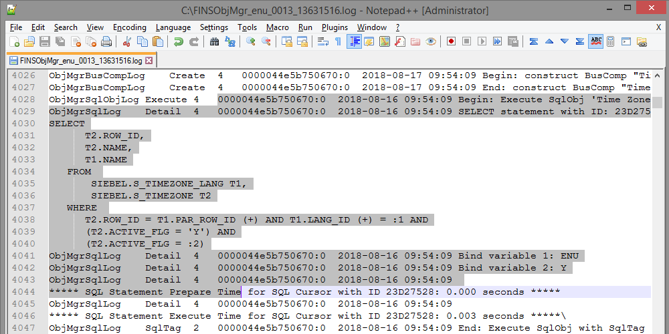
Task: Click the vertical scrollbar thumb
Action: 658,103
